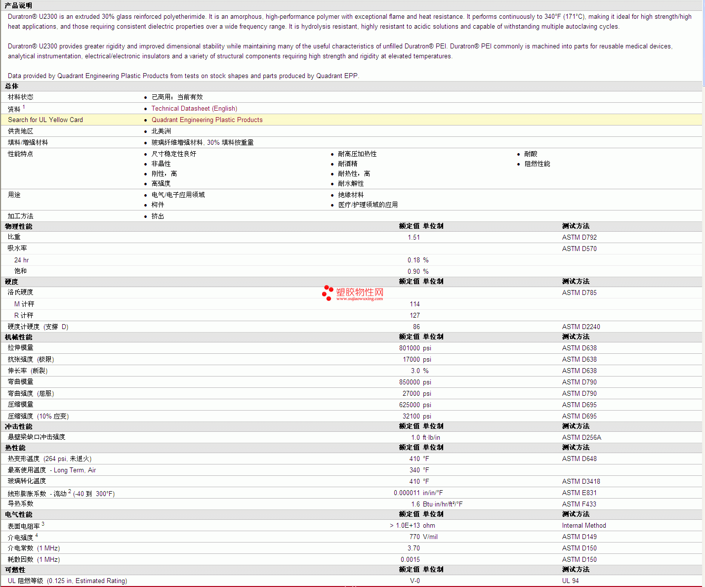The image size is (705, 587).
Task: Click the "玻璃转化温度" row label
Action: [x=27, y=481]
